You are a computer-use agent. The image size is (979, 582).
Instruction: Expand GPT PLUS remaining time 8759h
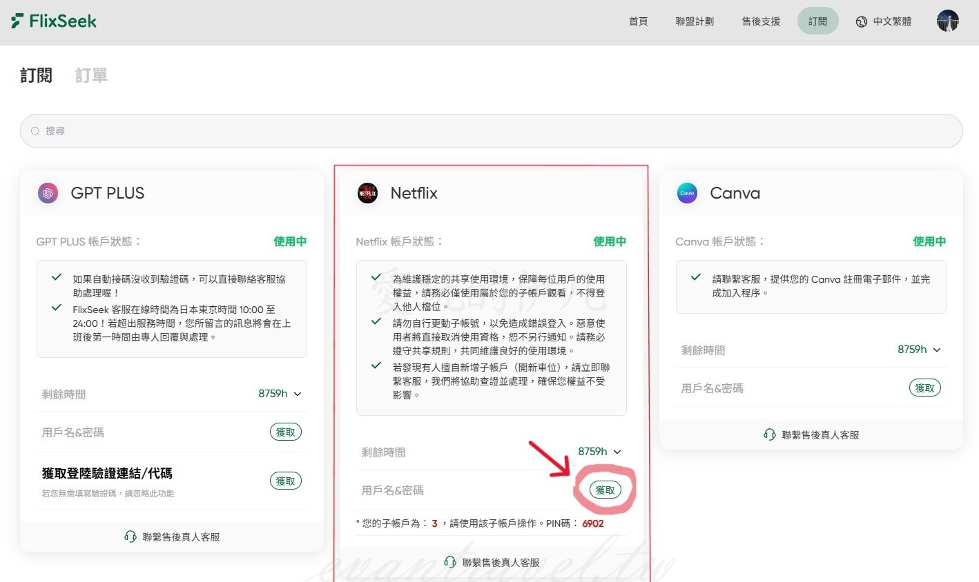[x=280, y=394]
